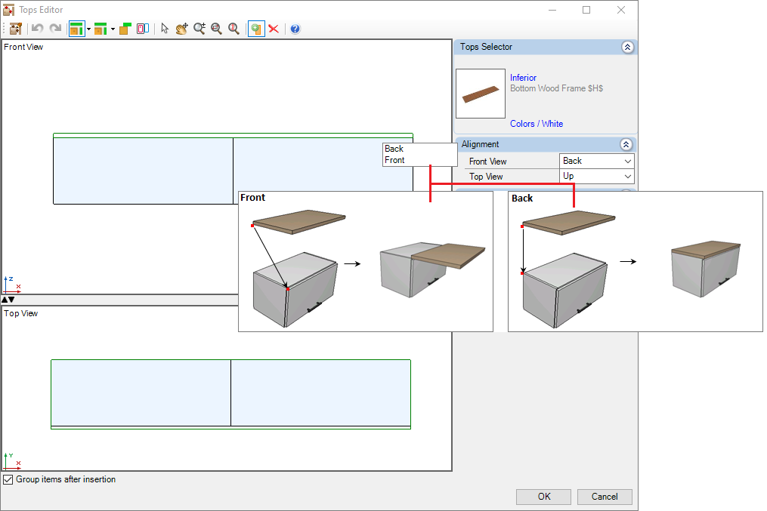Click the Undo arrow in toolbar
The width and height of the screenshot is (767, 511).
[37, 29]
